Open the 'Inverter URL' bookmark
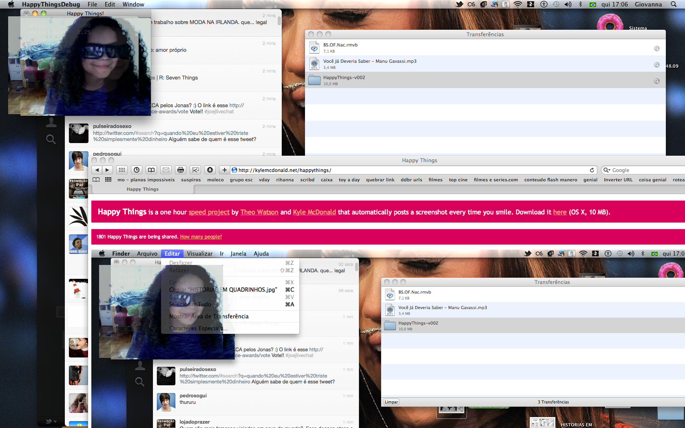 pyautogui.click(x=618, y=180)
